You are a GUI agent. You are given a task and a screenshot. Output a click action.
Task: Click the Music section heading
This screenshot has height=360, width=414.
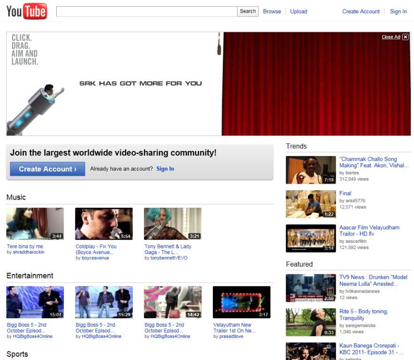pos(16,197)
